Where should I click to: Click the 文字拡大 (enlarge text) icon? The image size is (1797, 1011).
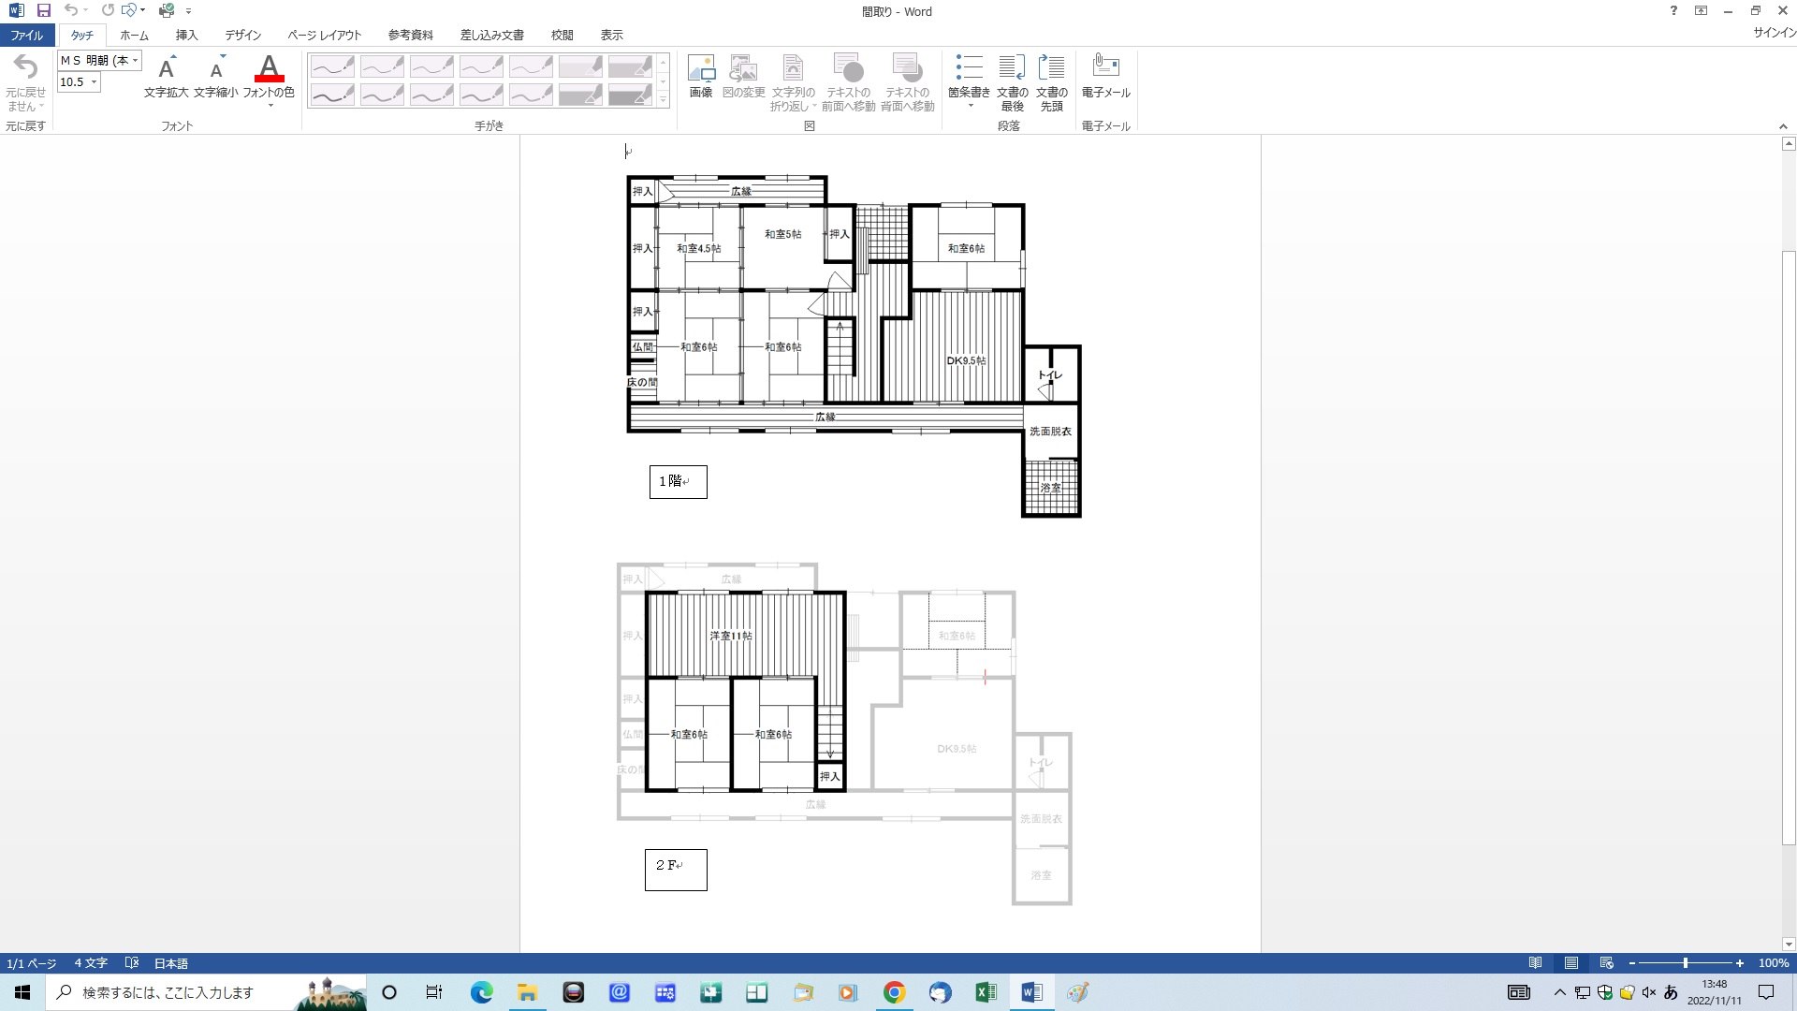pyautogui.click(x=166, y=68)
